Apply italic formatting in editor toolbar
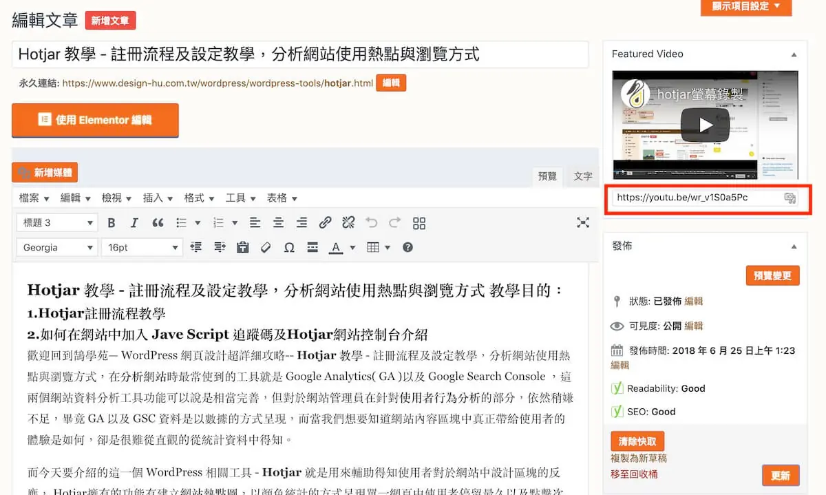 pos(134,222)
